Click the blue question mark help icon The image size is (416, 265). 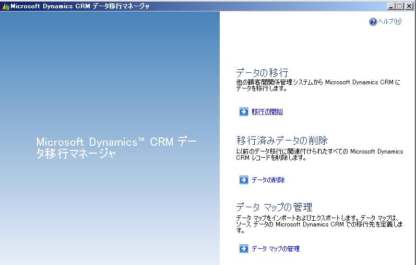pyautogui.click(x=373, y=22)
